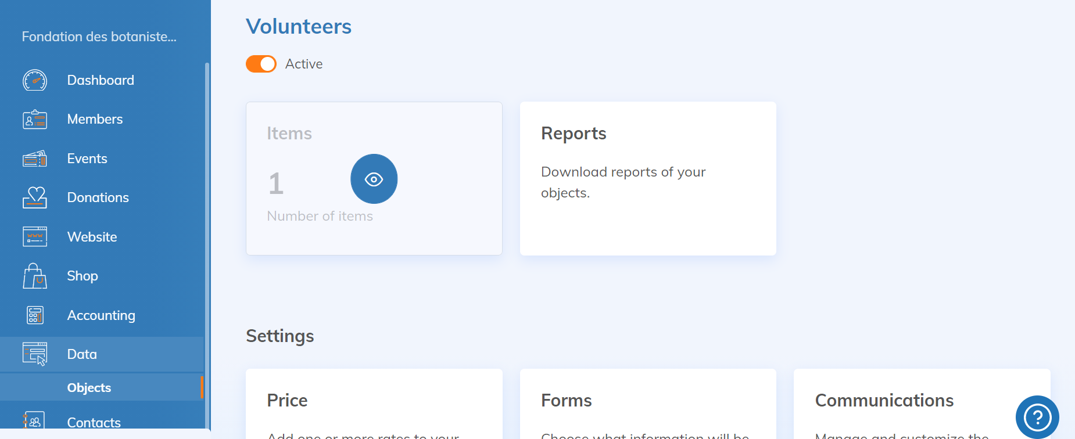
Task: Click the Dashboard gauge icon
Action: click(35, 80)
